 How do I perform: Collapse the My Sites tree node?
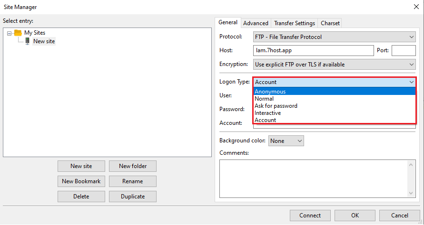(x=9, y=33)
